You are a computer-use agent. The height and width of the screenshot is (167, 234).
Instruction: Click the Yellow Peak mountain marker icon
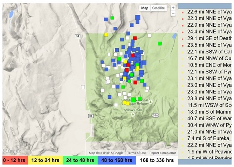tap(132, 115)
